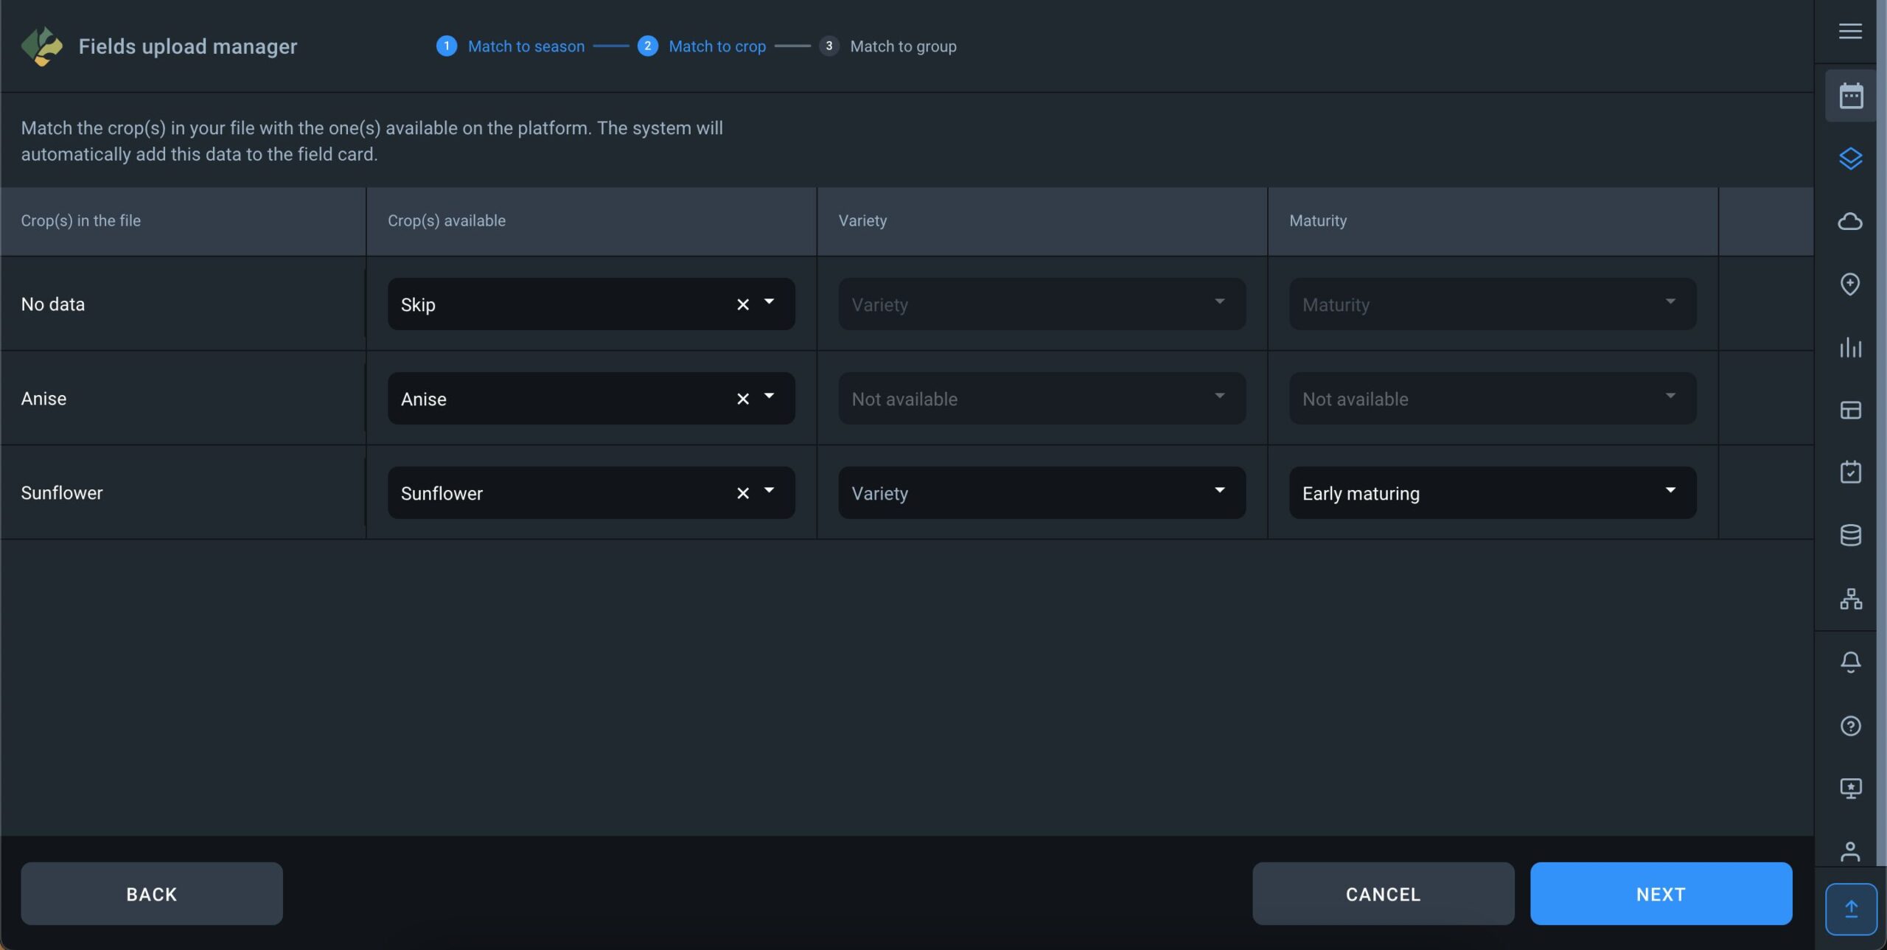Image resolution: width=1887 pixels, height=950 pixels.
Task: Select the Match to group step
Action: click(x=902, y=46)
